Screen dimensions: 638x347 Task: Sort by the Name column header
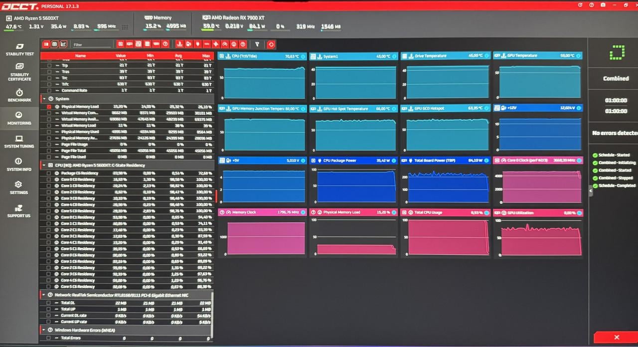[x=80, y=56]
